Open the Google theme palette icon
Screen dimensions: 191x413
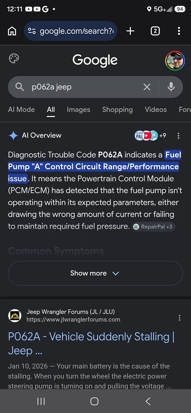pos(14,59)
